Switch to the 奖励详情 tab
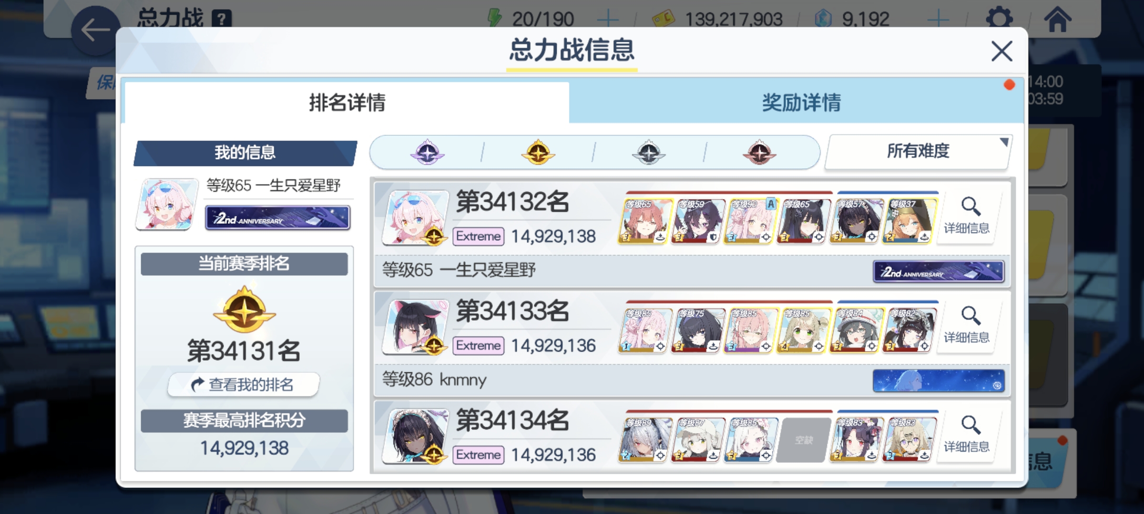The height and width of the screenshot is (514, 1144). click(x=801, y=102)
